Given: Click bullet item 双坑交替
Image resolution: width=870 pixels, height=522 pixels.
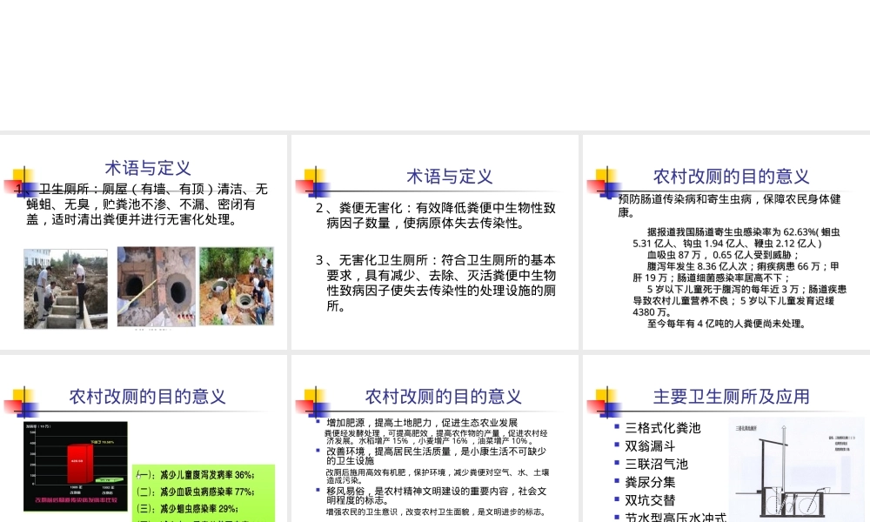Looking at the screenshot, I should point(650,499).
